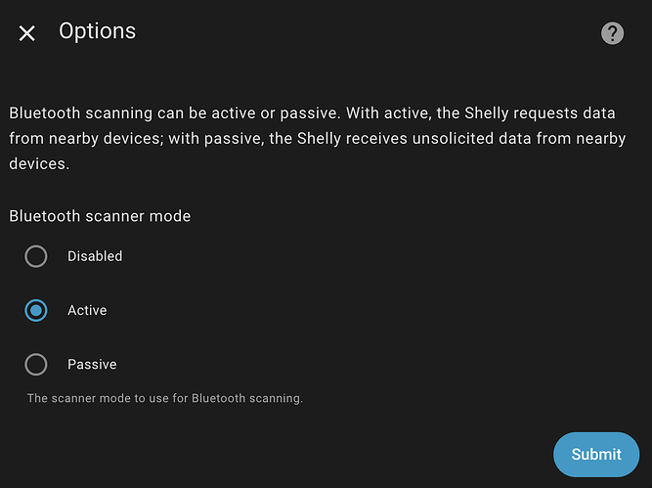
Task: Click the scanner mode helper text below Passive
Action: pos(165,398)
